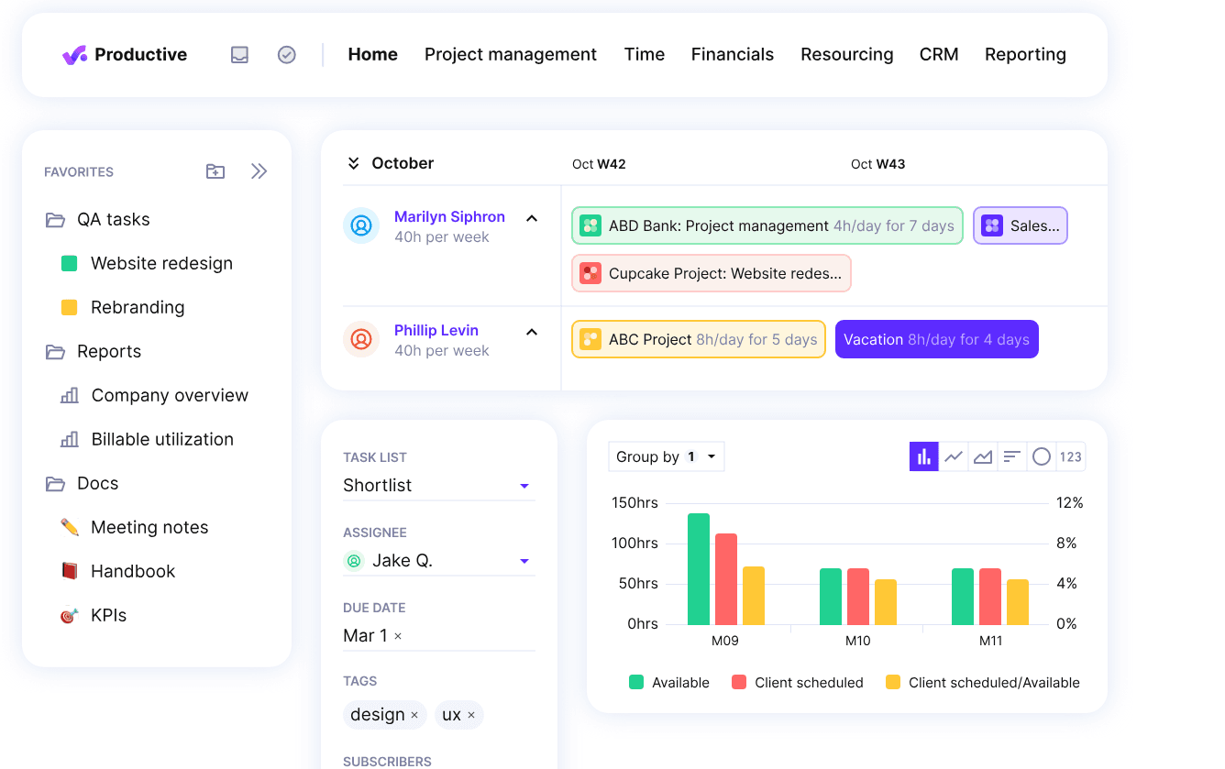The width and height of the screenshot is (1225, 769).
Task: Open the Shortlist task list dropdown
Action: point(438,486)
